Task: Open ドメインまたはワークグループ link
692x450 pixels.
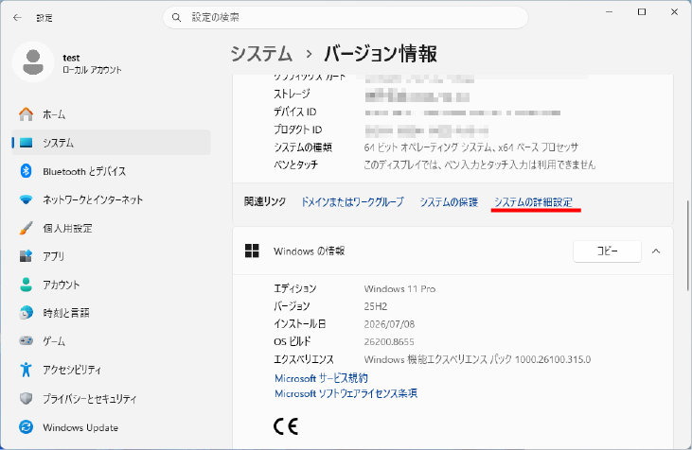Action: pos(352,202)
